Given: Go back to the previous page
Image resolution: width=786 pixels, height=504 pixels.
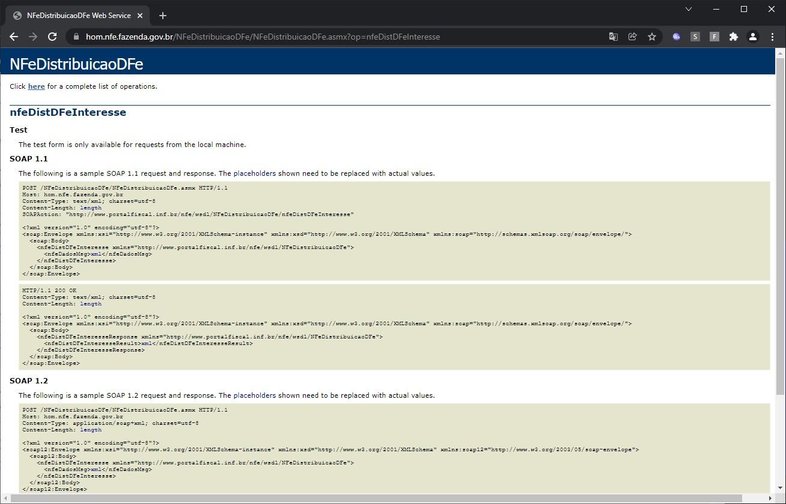Looking at the screenshot, I should [14, 37].
